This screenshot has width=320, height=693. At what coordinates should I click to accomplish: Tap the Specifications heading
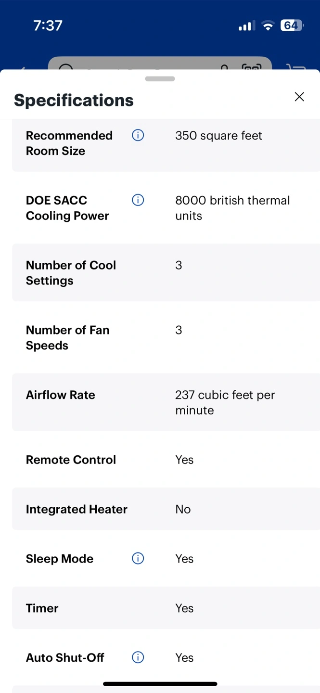tap(74, 100)
